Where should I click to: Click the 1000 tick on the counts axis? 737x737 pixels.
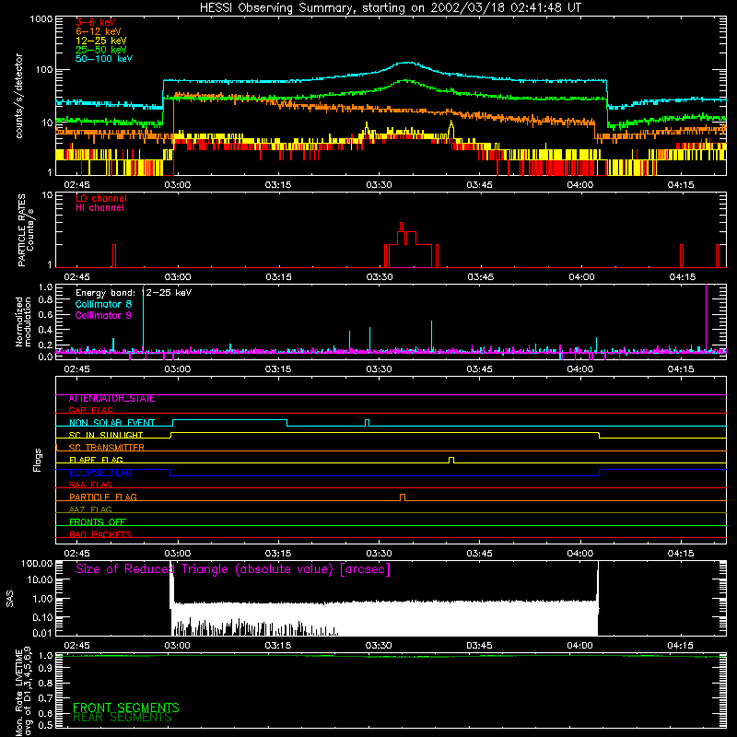(x=41, y=19)
